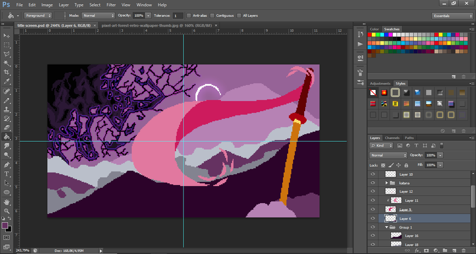Filter layers by type (T) icon
This screenshot has height=254, width=476.
(416, 146)
